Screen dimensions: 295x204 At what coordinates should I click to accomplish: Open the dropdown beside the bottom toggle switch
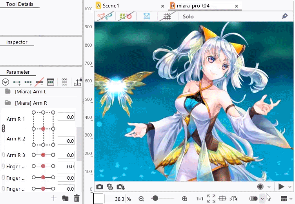262,199
